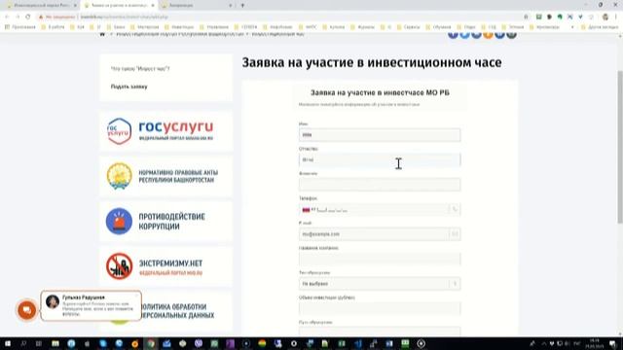This screenshot has height=350, width=623.
Task: Open the orange chat widget button
Action: 27,310
